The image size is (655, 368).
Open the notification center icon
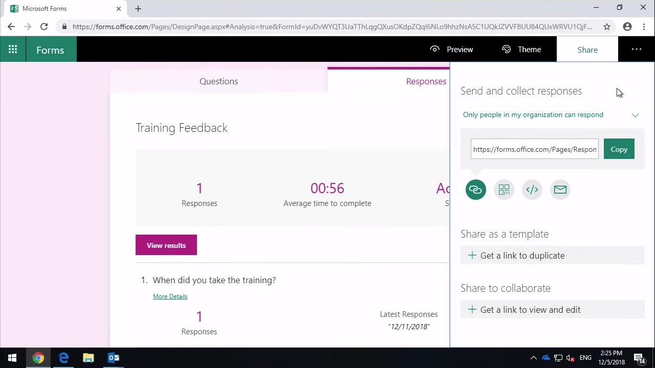point(639,358)
